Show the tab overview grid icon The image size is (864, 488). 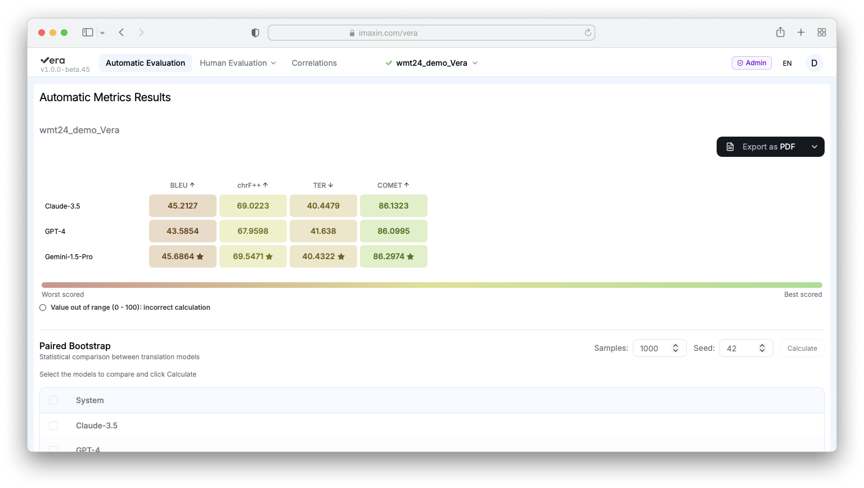tap(822, 33)
